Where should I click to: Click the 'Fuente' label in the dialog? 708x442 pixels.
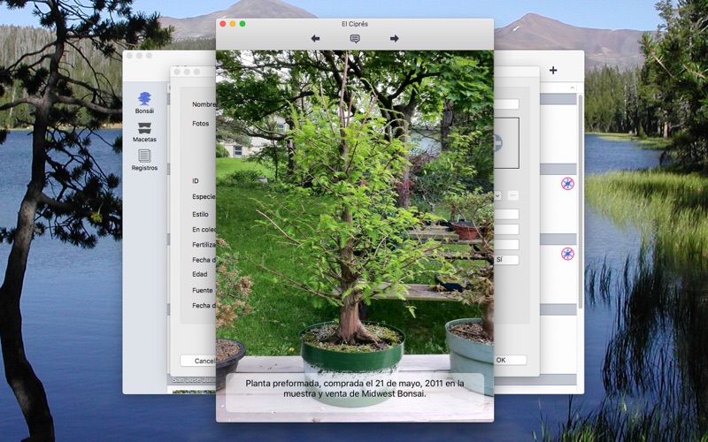pos(203,290)
